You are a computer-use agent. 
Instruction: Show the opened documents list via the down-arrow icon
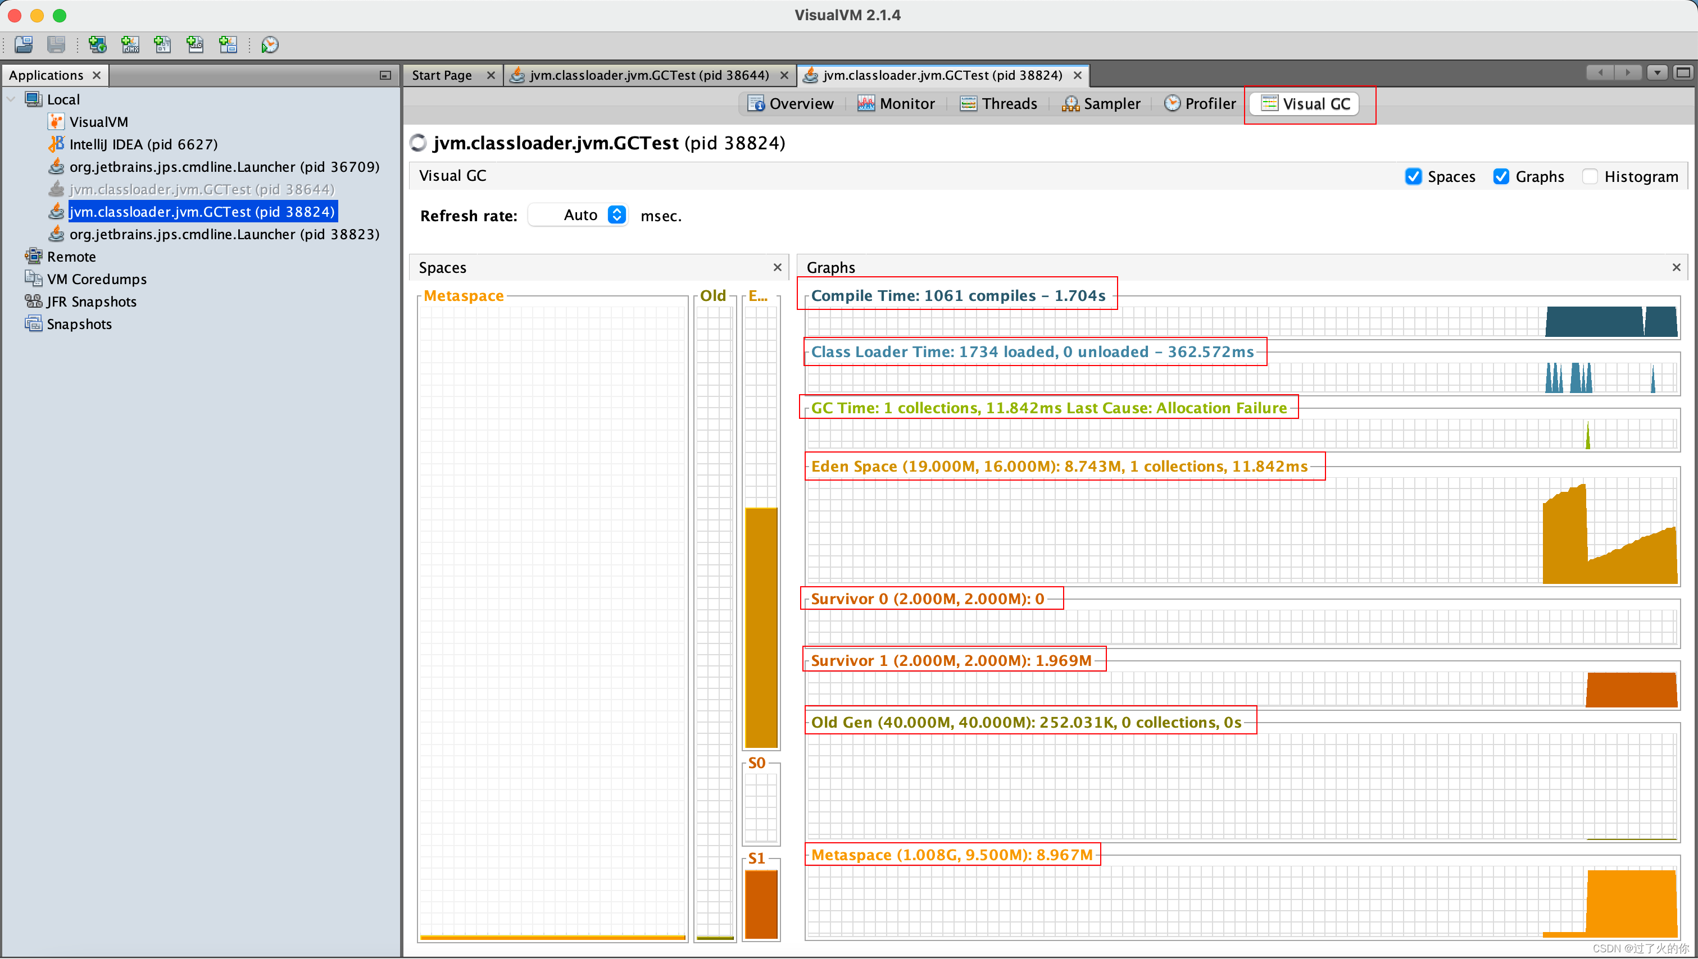[1656, 72]
